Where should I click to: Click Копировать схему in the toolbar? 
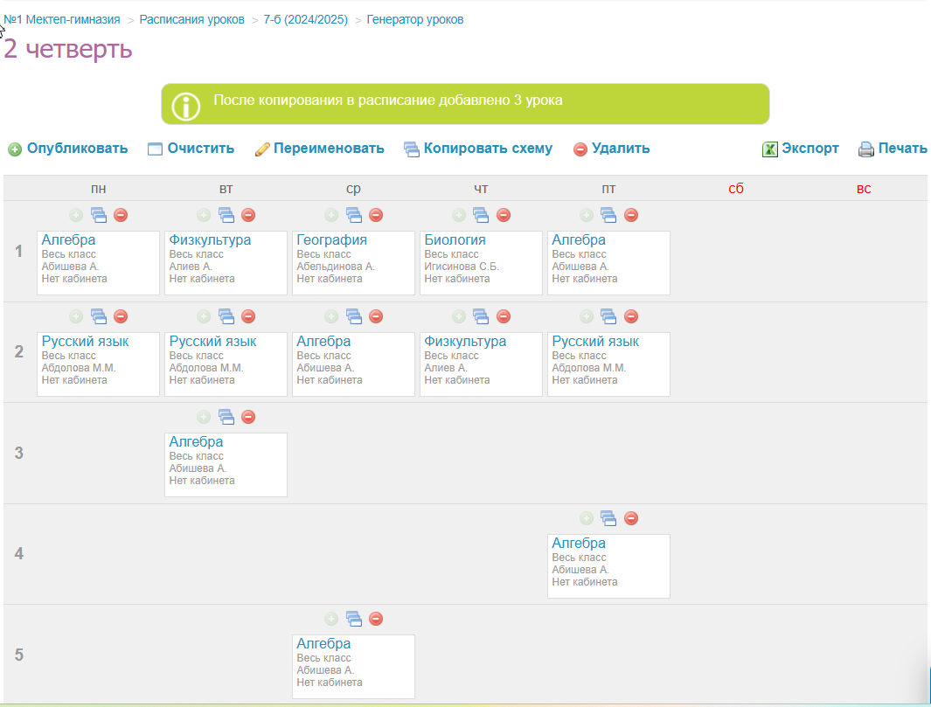(478, 149)
